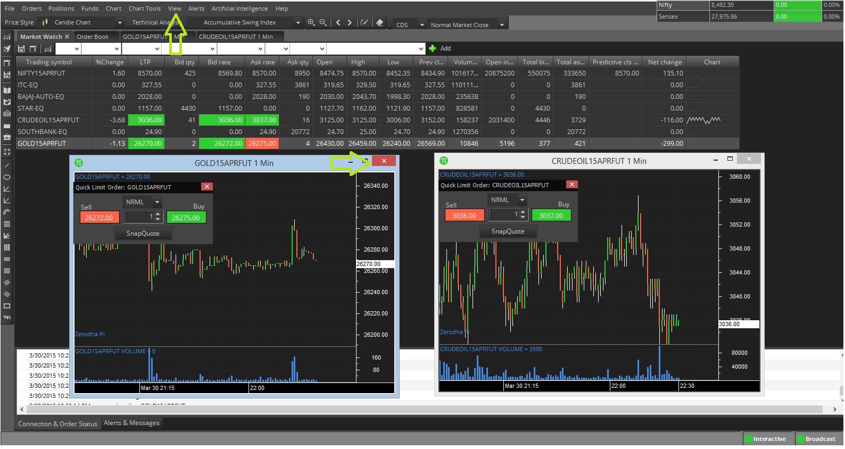Click the floppy disk icon in left sidebar
This screenshot has width=845, height=449.
(7, 75)
